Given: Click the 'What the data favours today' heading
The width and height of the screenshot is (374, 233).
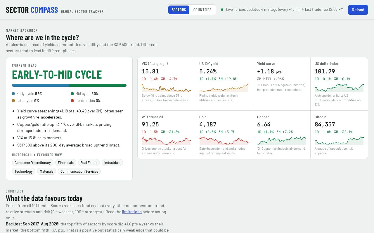Looking at the screenshot, I should (x=44, y=198).
